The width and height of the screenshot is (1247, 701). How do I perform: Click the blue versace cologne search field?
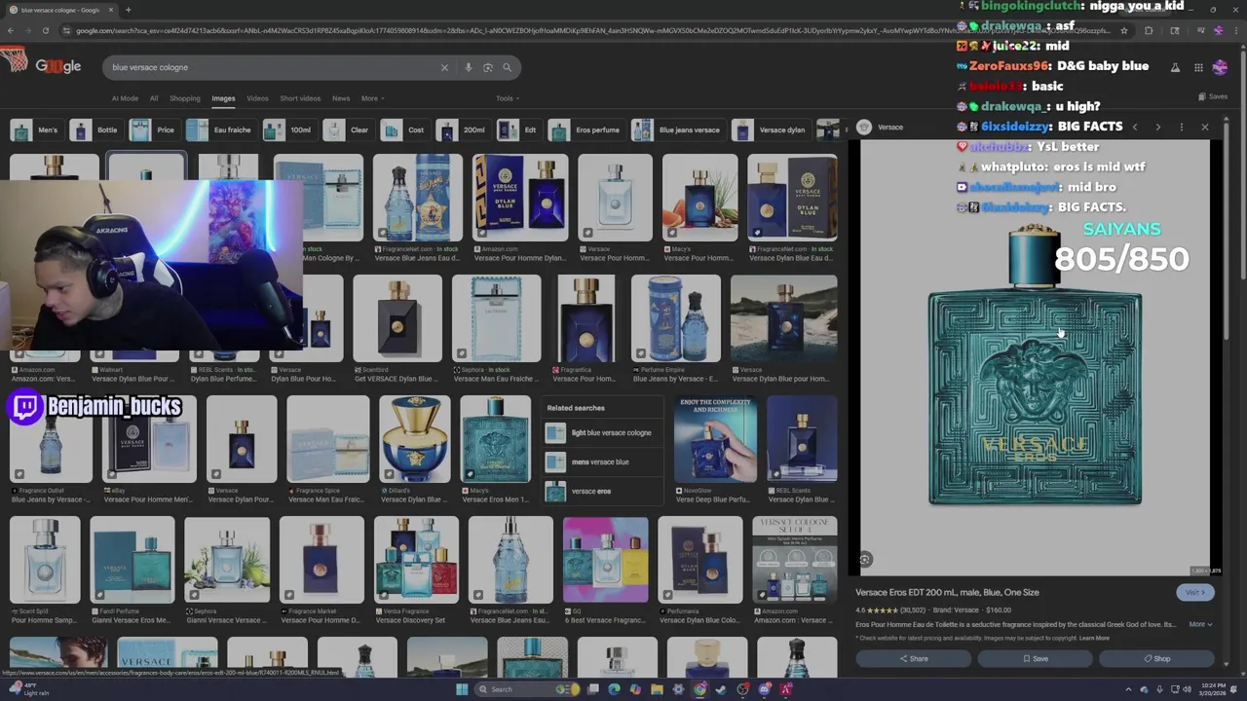click(273, 67)
